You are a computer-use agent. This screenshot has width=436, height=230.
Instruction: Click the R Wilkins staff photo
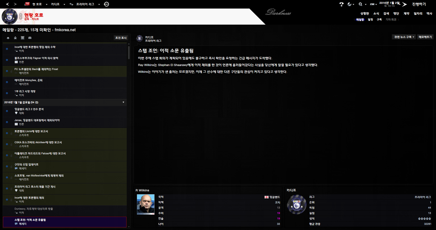(x=146, y=204)
